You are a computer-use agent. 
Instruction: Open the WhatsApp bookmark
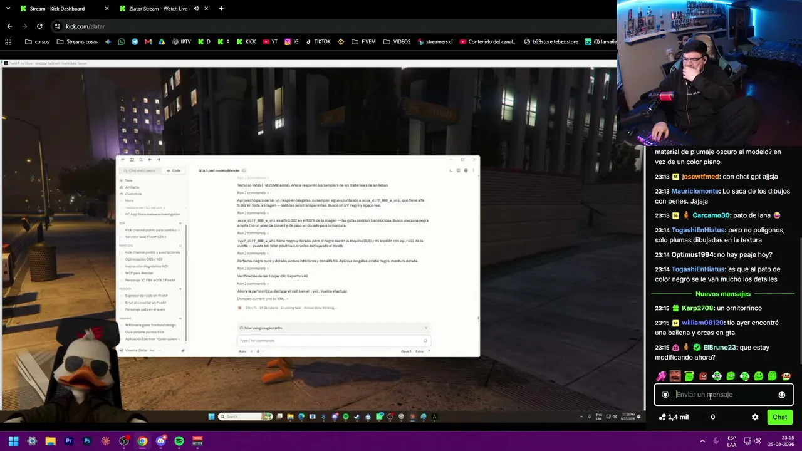(122, 42)
